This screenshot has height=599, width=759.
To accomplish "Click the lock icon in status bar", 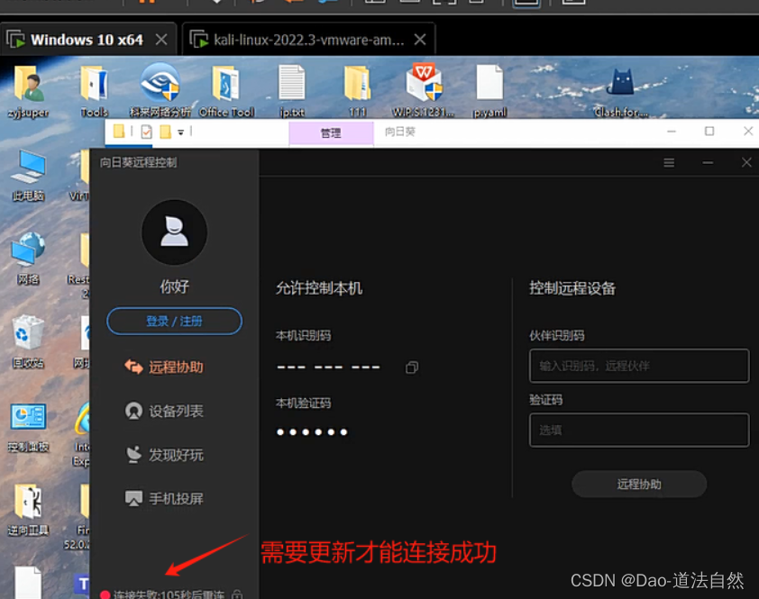I will 237,594.
